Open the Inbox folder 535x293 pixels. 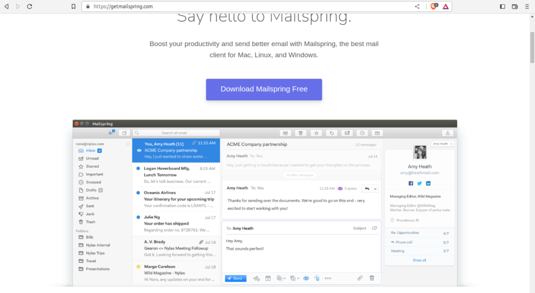click(90, 150)
